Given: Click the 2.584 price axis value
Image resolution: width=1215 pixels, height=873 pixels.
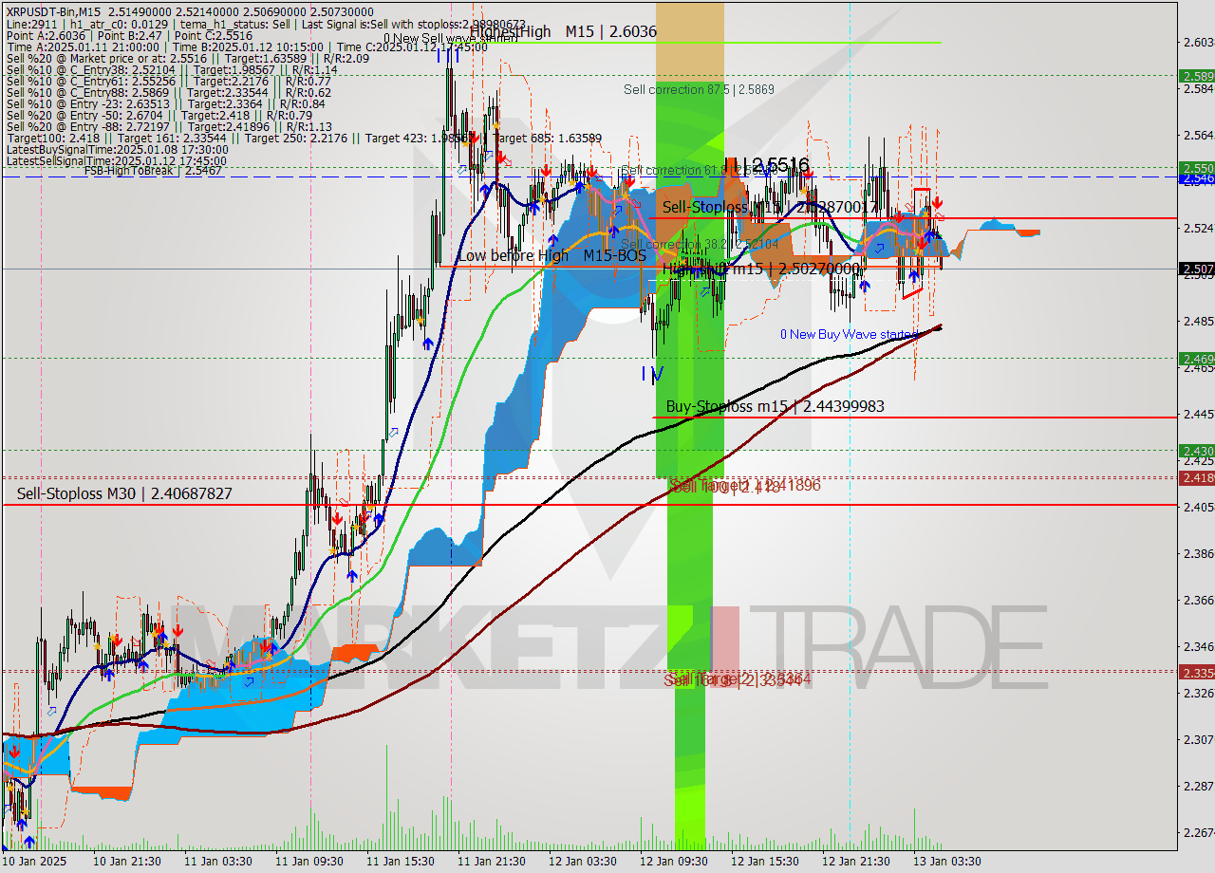Looking at the screenshot, I should click(x=1198, y=88).
